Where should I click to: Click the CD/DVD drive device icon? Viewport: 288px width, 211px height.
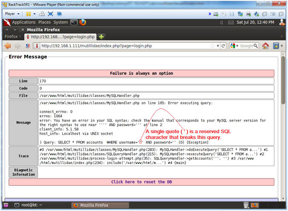(224, 14)
